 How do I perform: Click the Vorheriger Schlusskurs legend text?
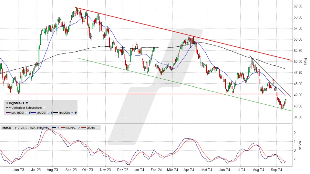coord(26,108)
